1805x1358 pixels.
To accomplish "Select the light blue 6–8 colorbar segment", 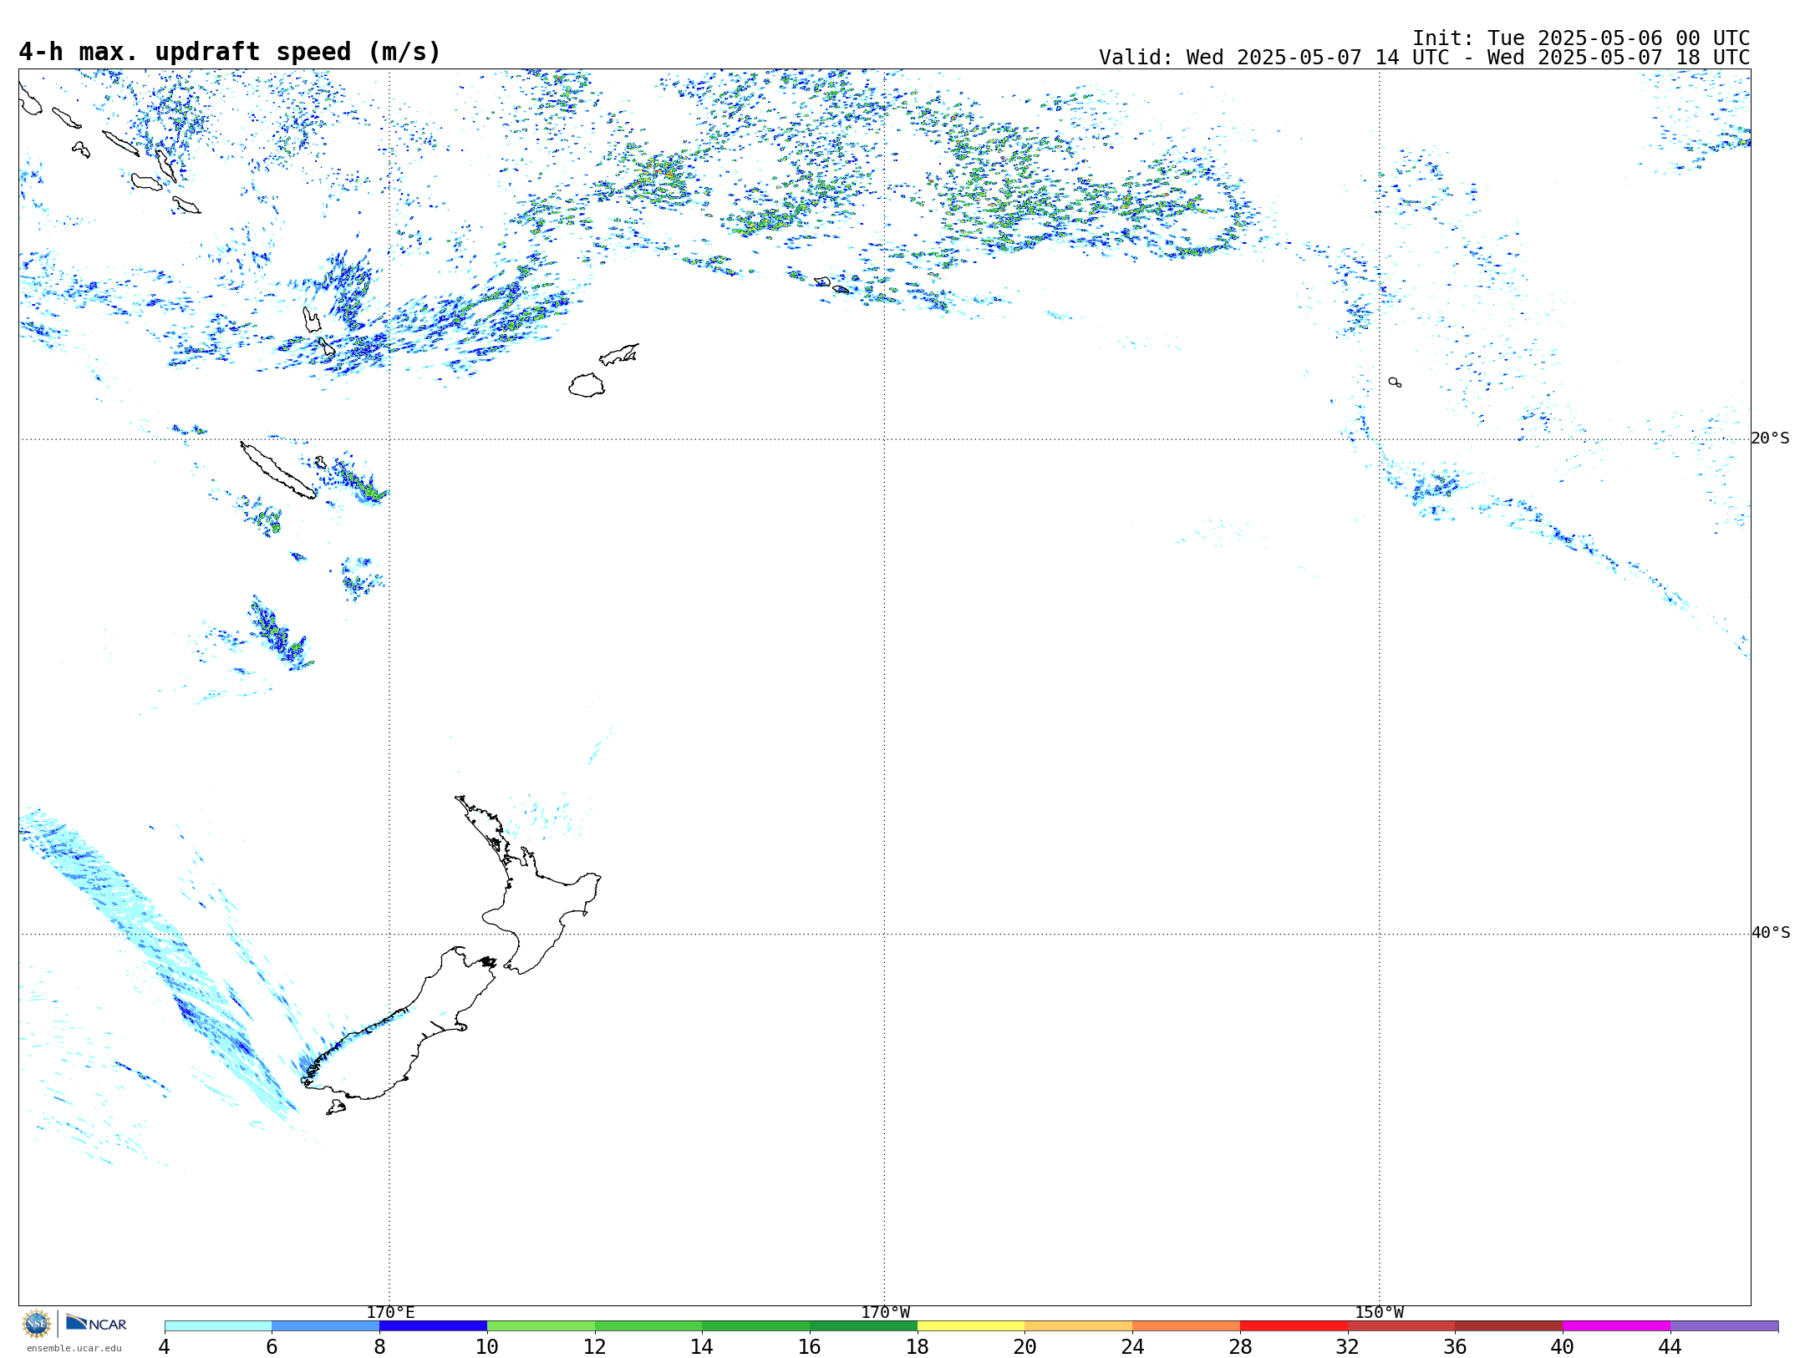I will (326, 1326).
